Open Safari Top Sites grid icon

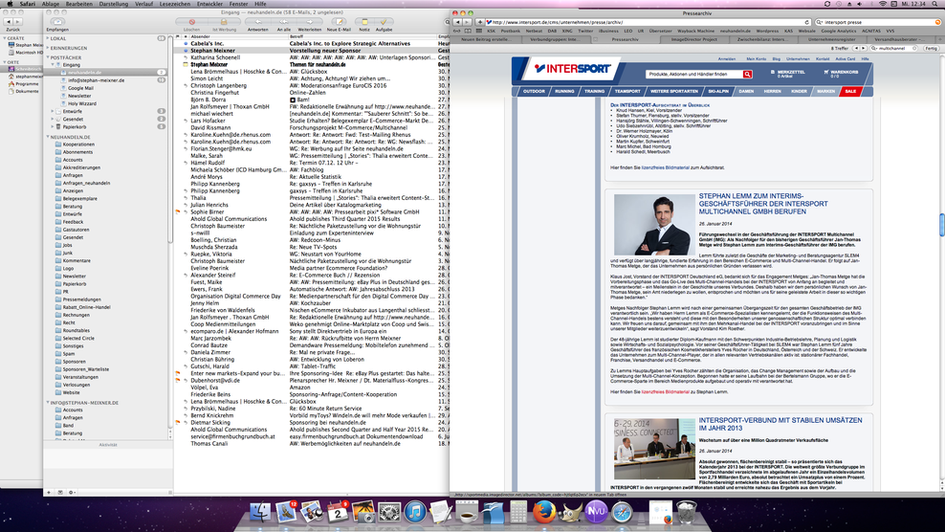[478, 31]
